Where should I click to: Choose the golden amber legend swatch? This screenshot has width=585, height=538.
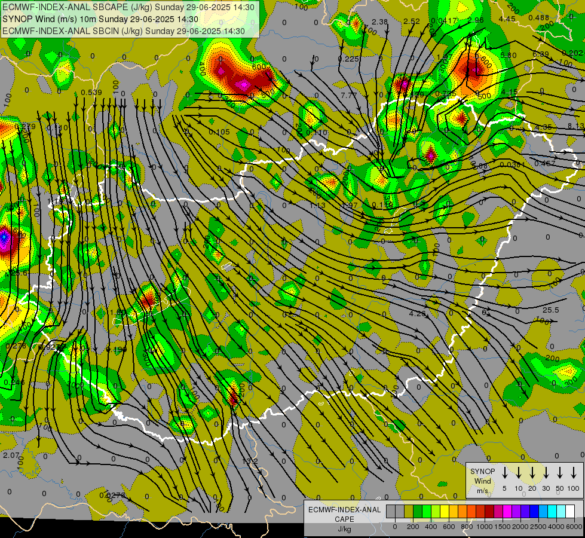point(454,512)
